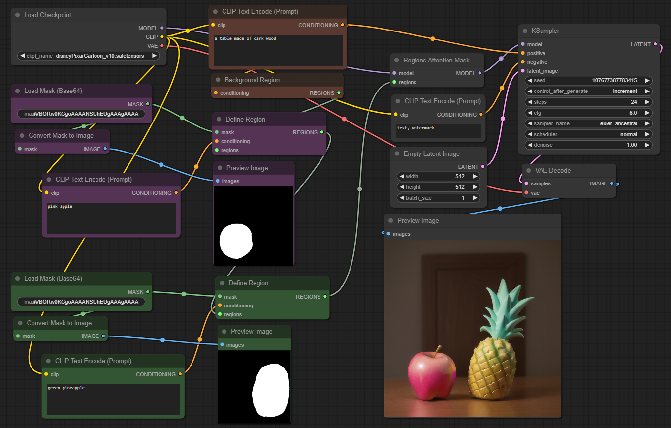
Task: Click the REGIONS output on Background Region
Action: pos(339,93)
